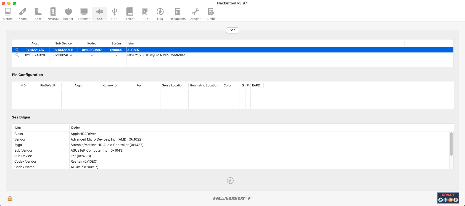Click the info icon below audio info
This screenshot has height=206, width=465.
coord(230,181)
